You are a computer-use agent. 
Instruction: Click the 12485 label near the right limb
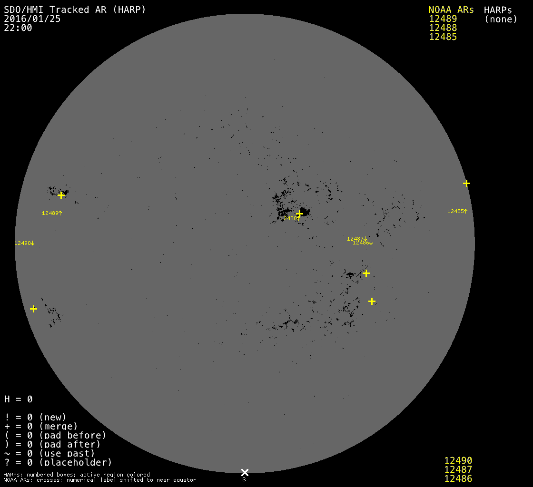point(457,211)
